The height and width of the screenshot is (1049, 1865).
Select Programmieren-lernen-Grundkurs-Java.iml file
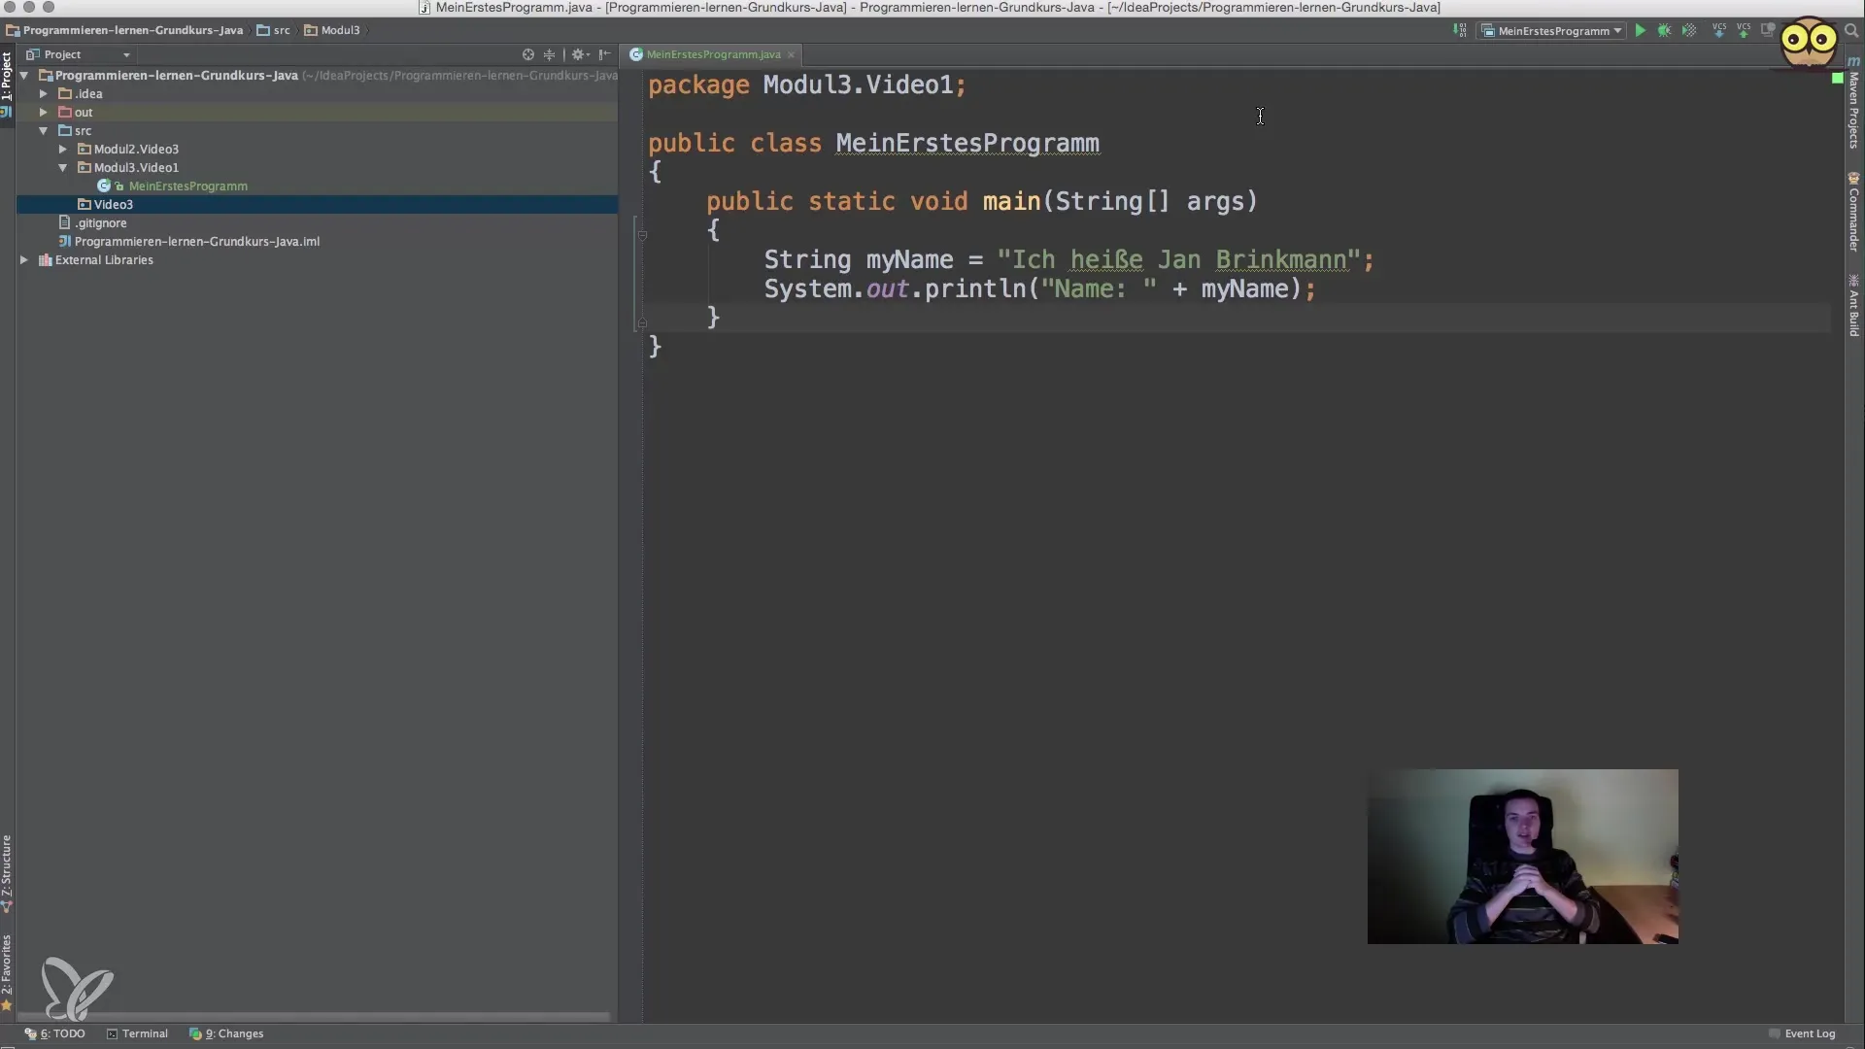(x=197, y=242)
